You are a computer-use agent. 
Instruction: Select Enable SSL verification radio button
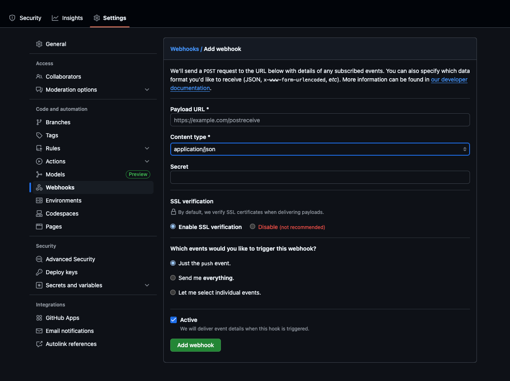[173, 227]
